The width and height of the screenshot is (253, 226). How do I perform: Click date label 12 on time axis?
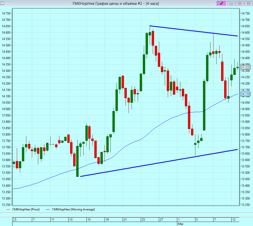pyautogui.click(x=234, y=219)
